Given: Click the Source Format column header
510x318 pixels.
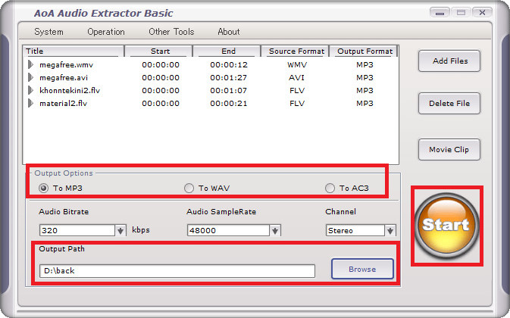Looking at the screenshot, I should coord(295,51).
